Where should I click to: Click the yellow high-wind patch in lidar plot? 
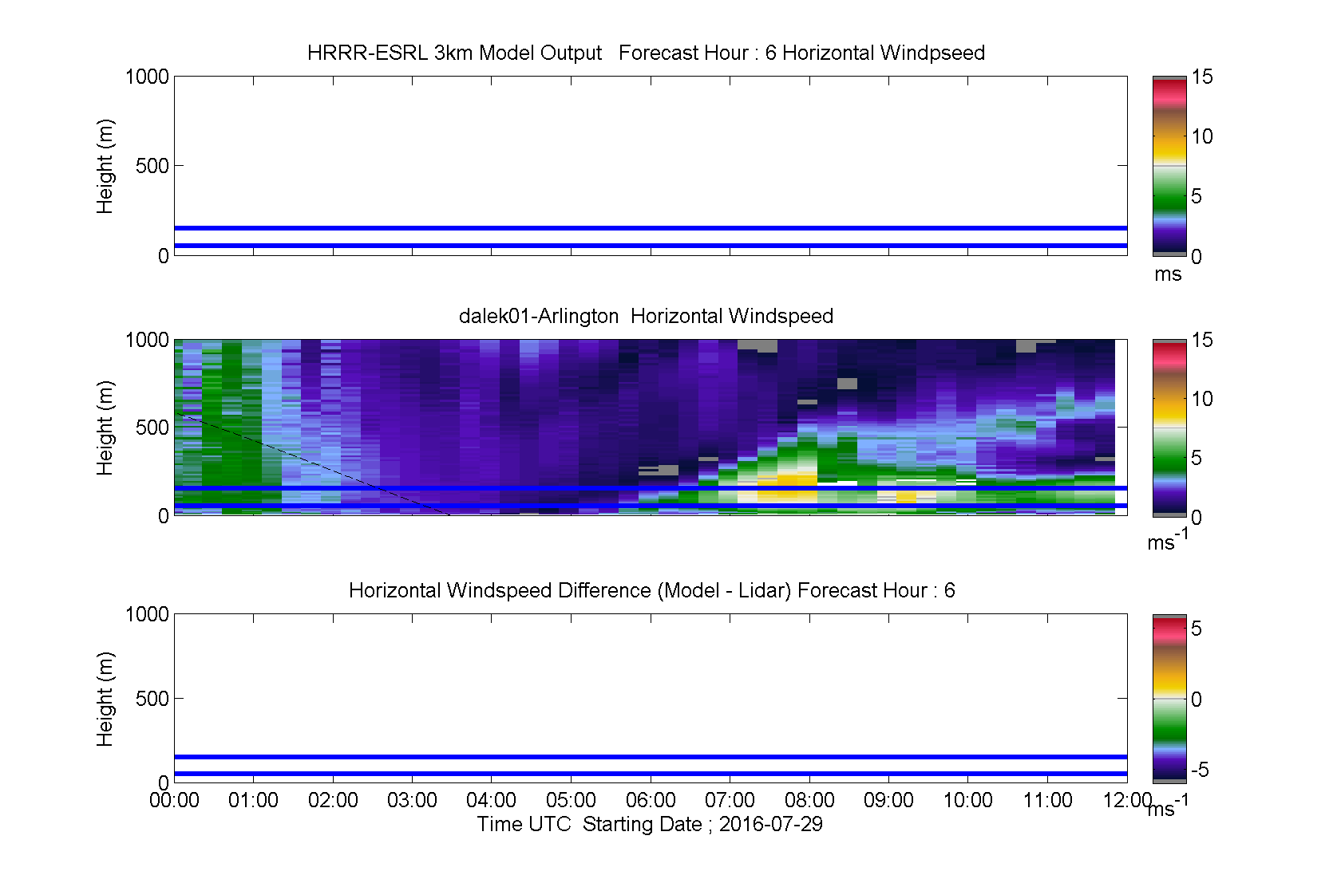tap(788, 487)
